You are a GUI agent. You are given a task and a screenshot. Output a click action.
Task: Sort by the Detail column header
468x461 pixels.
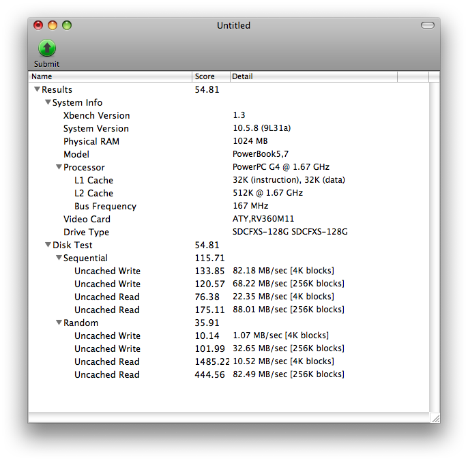point(314,76)
